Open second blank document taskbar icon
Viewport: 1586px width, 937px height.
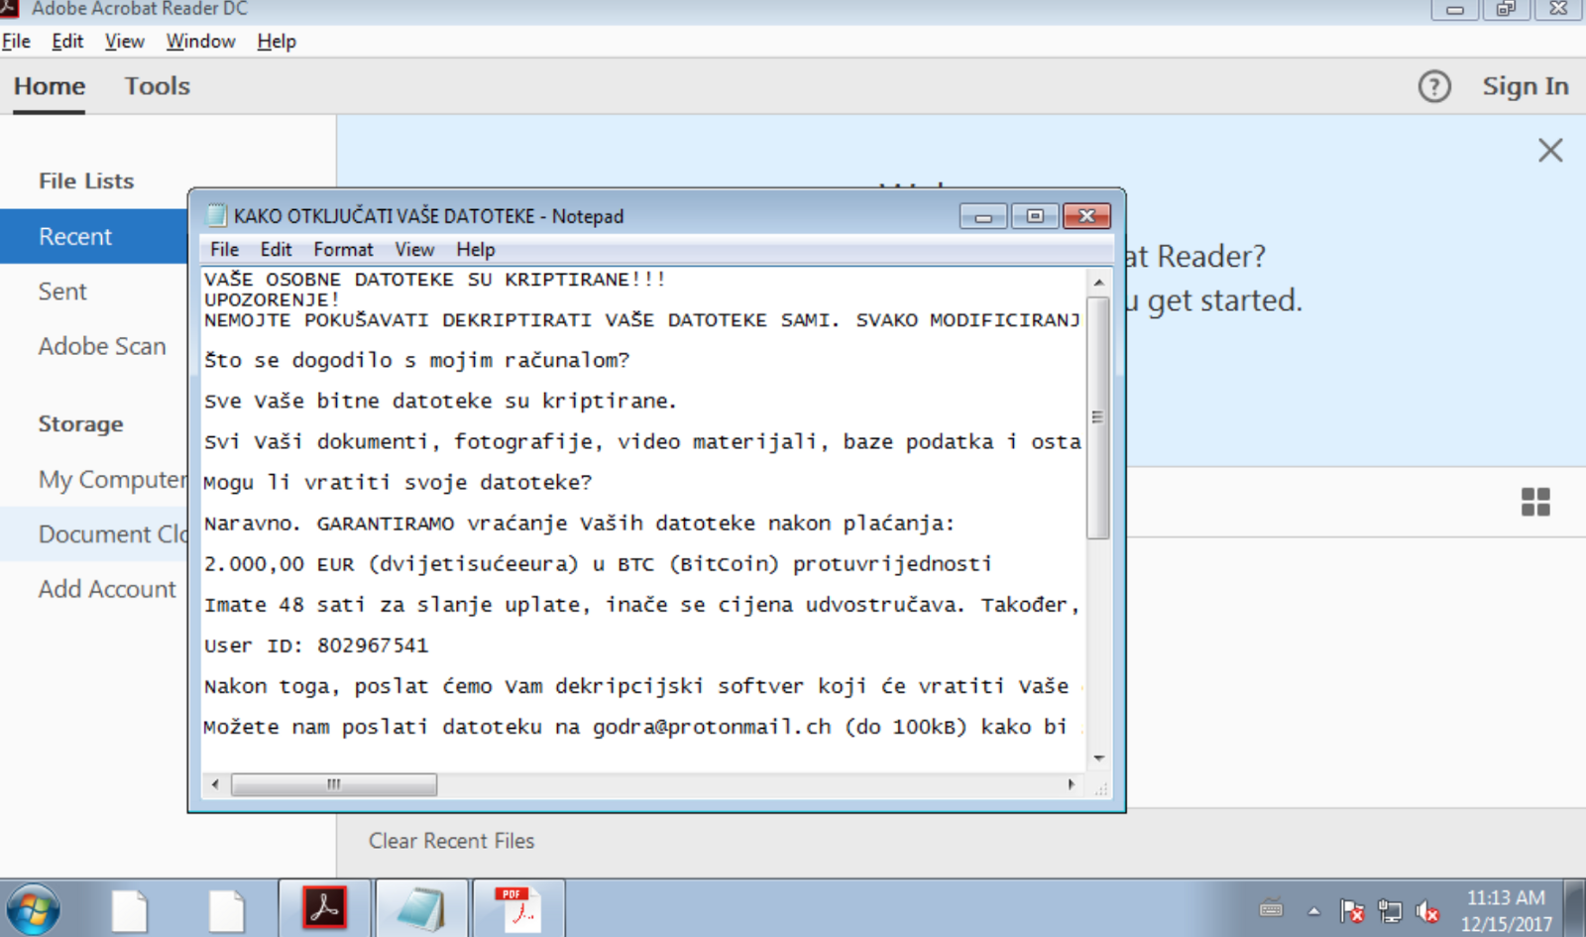tap(226, 910)
